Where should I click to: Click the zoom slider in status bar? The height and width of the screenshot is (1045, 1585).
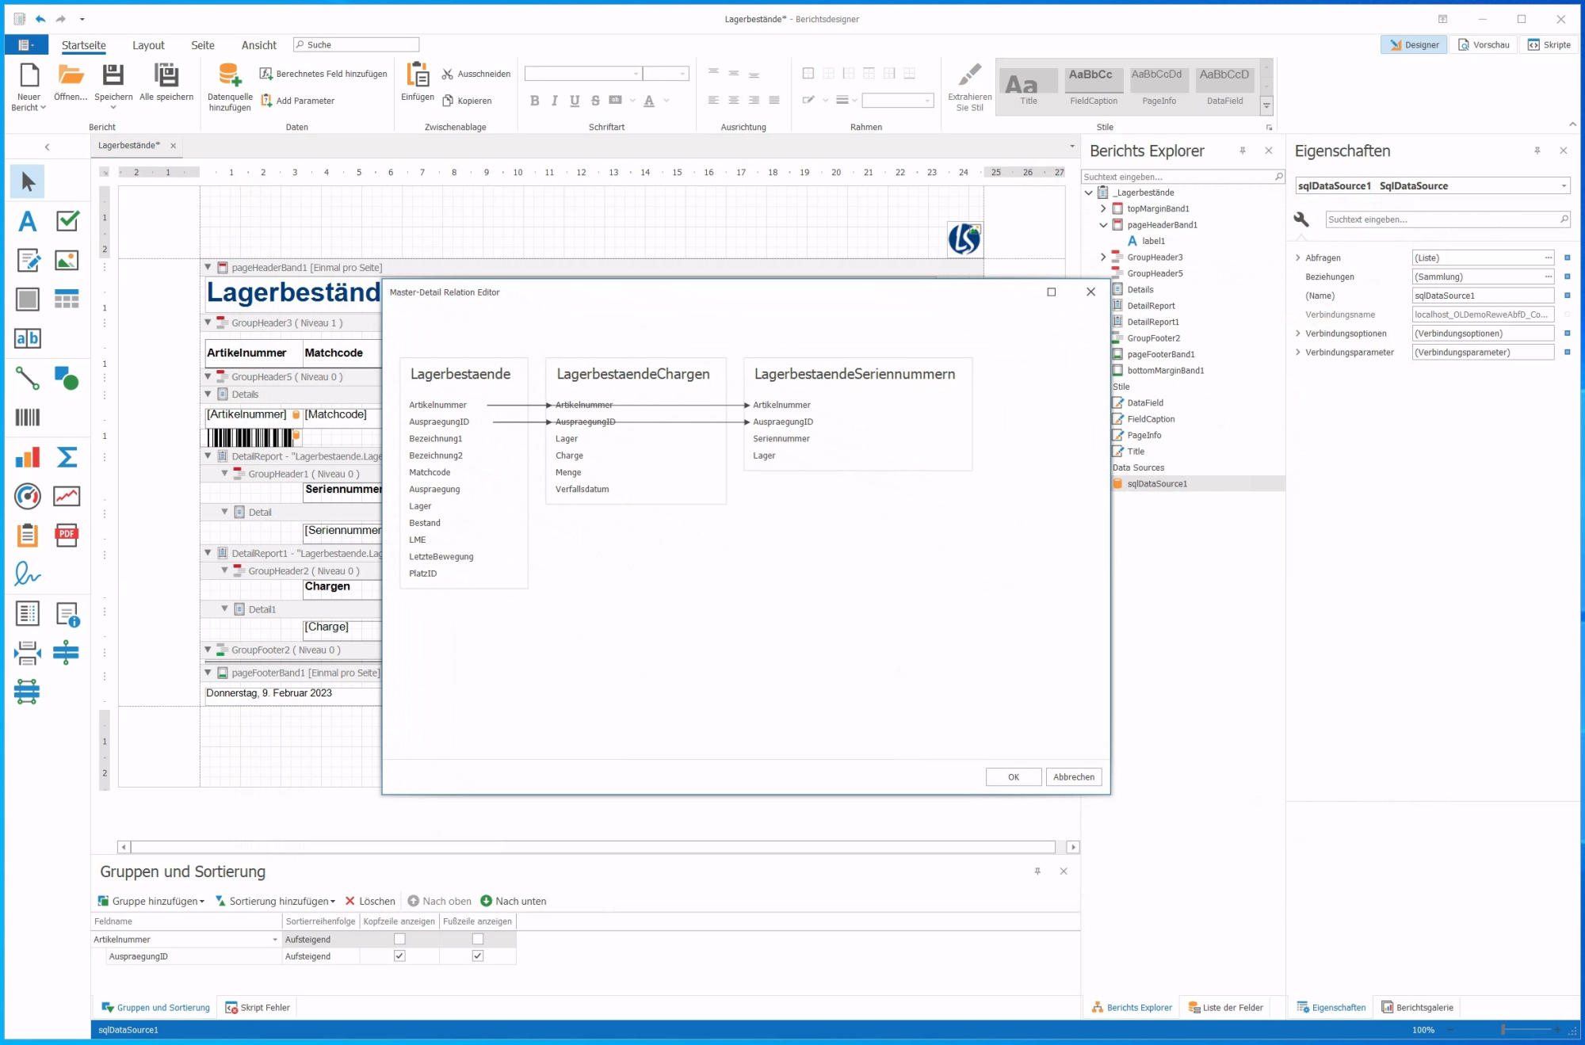(x=1502, y=1030)
